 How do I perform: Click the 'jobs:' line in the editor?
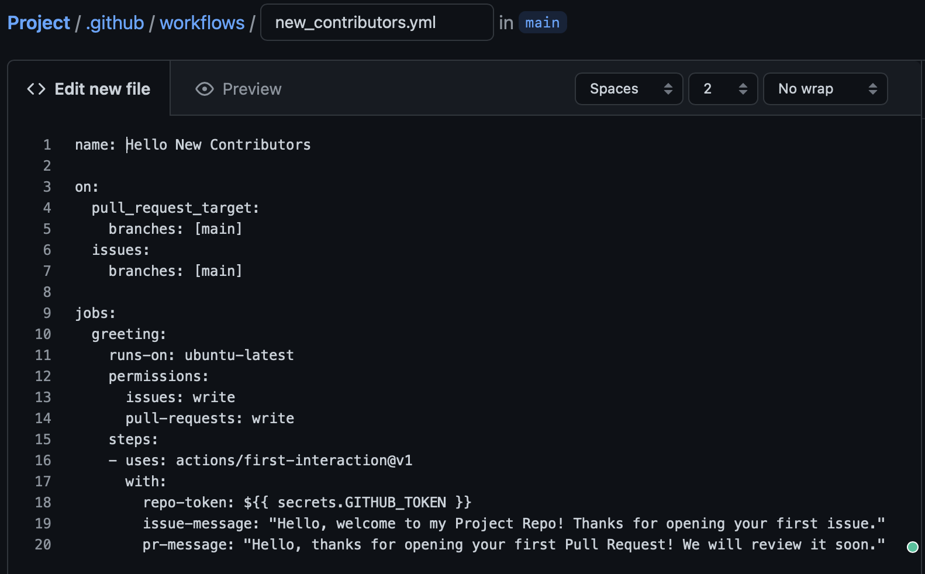(x=95, y=313)
